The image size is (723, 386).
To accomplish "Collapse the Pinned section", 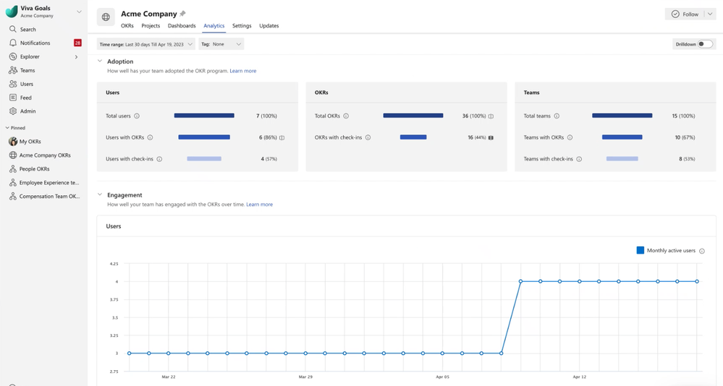I will tap(7, 128).
